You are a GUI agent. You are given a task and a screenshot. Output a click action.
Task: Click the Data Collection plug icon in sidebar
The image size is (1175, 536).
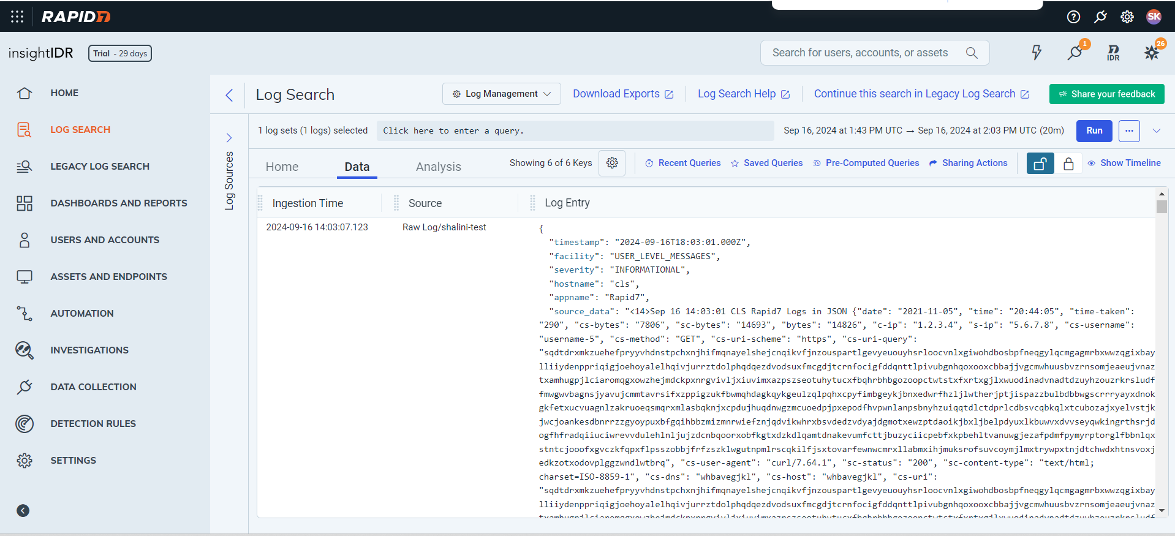[x=25, y=387]
